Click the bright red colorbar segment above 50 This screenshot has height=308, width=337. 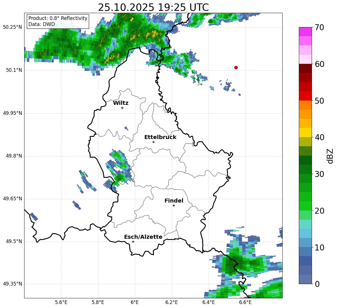[x=305, y=96]
